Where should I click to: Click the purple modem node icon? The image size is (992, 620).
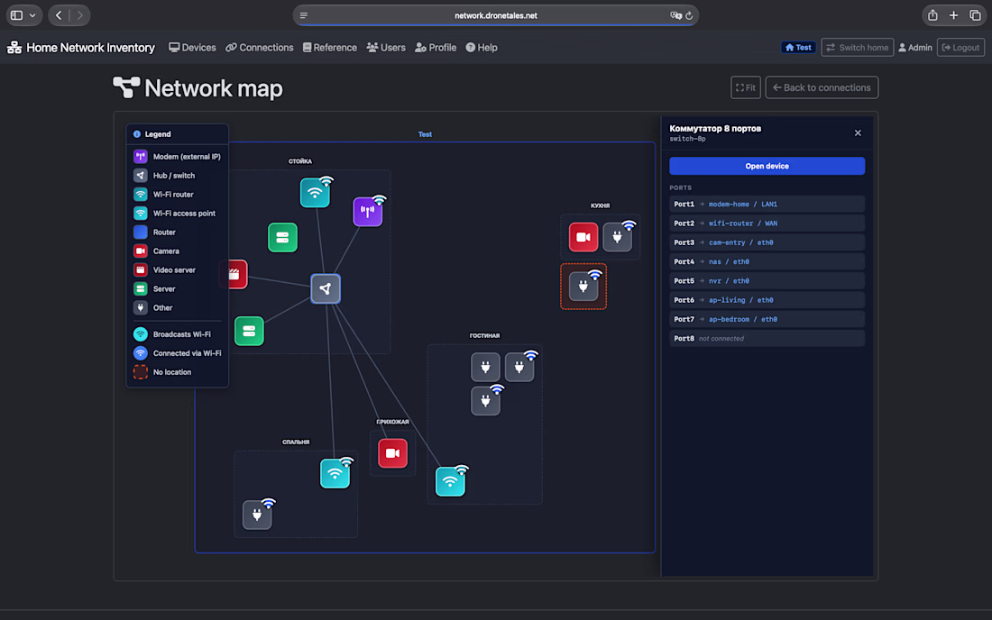pos(368,212)
